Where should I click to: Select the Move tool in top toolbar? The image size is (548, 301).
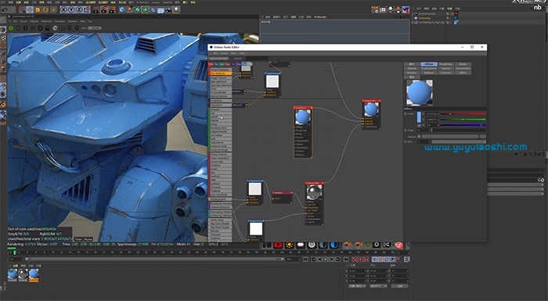pos(30,10)
